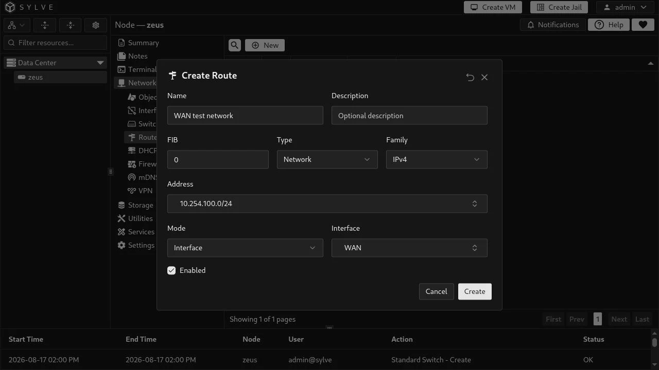659x370 pixels.
Task: Click the VPN submenu icon
Action: coord(132,191)
